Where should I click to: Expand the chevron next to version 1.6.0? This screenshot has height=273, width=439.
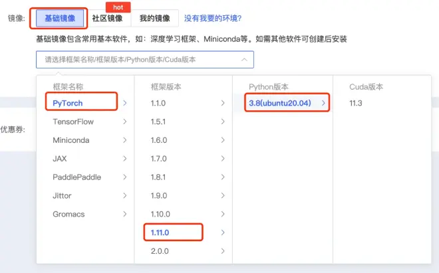click(223, 140)
